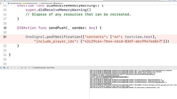
Task: Click 'OneSignal' in line 31
Action: (x=35, y=37)
